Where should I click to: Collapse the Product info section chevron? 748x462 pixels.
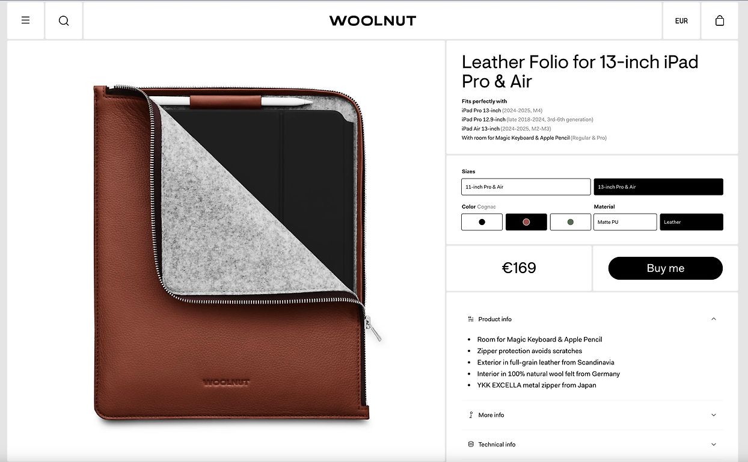pyautogui.click(x=714, y=319)
